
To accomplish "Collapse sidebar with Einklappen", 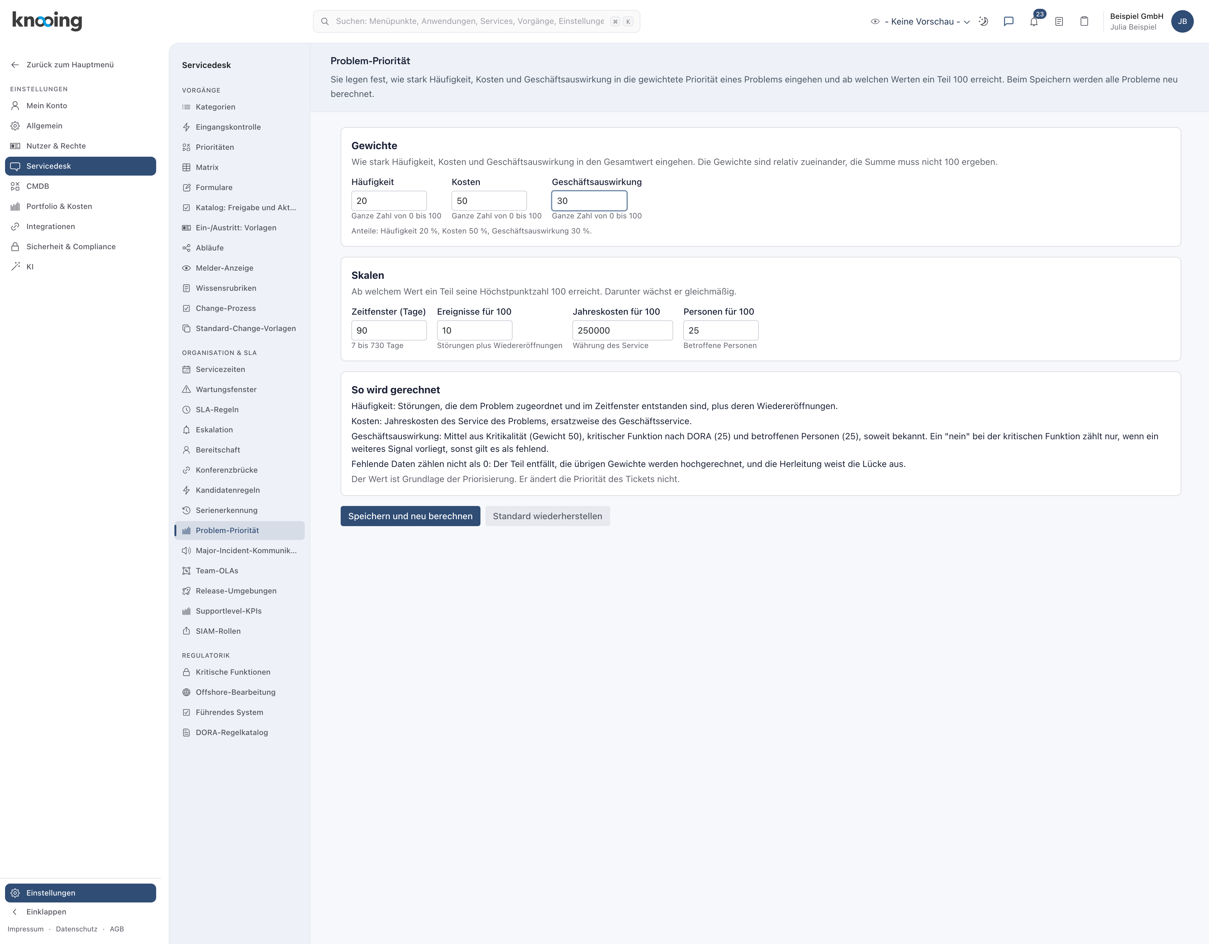I will [81, 912].
